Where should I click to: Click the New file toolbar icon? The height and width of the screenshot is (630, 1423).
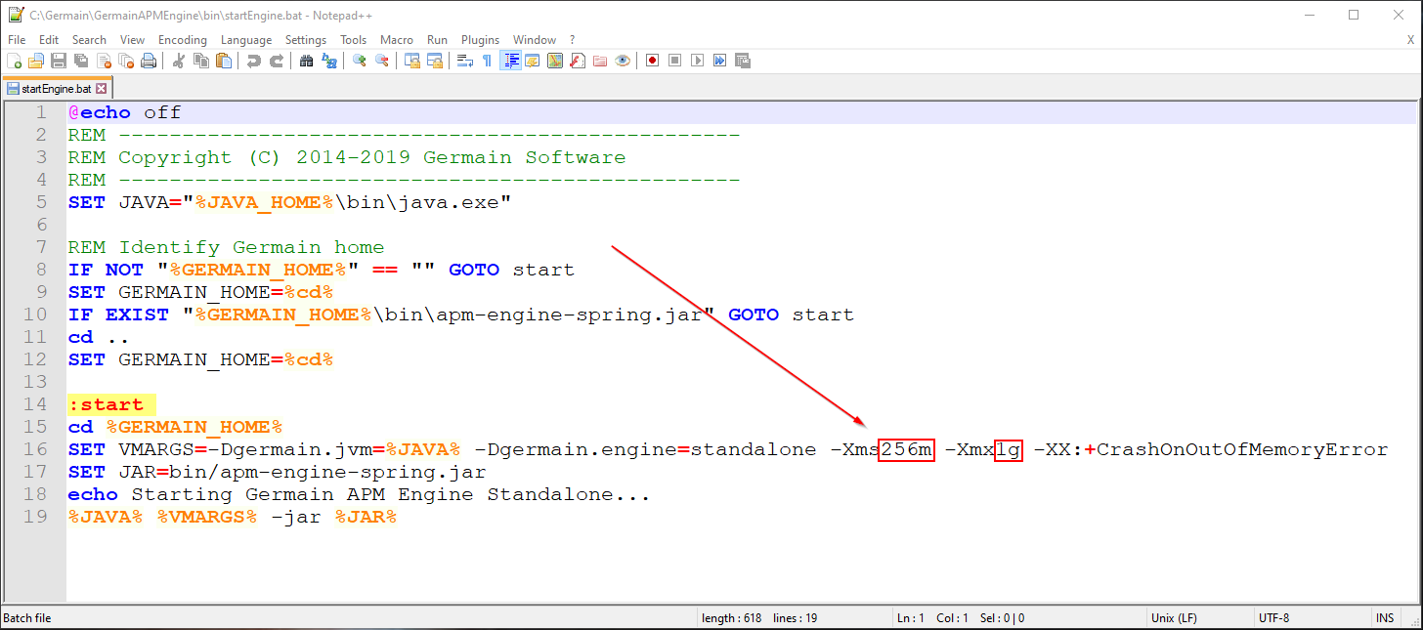14,61
